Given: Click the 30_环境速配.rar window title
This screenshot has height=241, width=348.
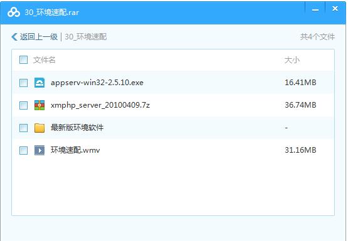Looking at the screenshot, I should (51, 13).
